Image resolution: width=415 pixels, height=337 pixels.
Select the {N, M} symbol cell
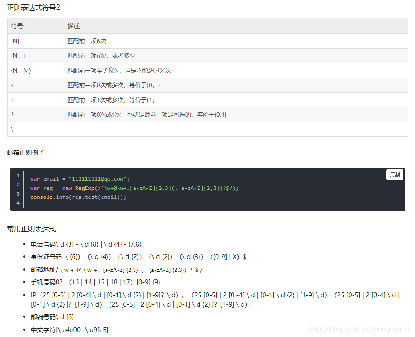pos(36,70)
